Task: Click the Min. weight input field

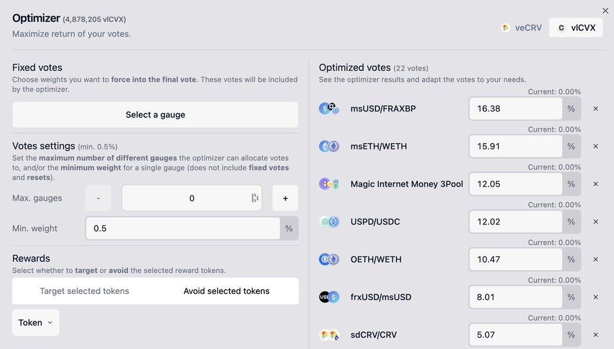Action: coord(182,228)
